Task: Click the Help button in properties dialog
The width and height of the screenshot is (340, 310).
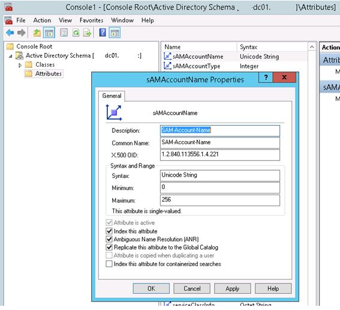Action: 273,288
